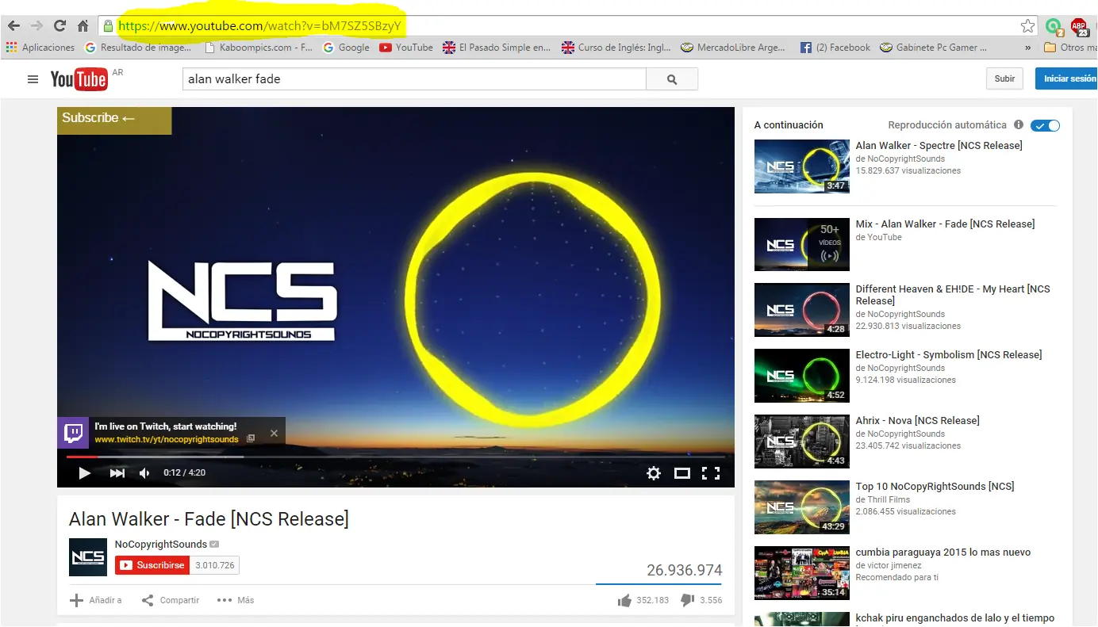
Task: Close the Twitch promo card
Action: click(x=274, y=433)
